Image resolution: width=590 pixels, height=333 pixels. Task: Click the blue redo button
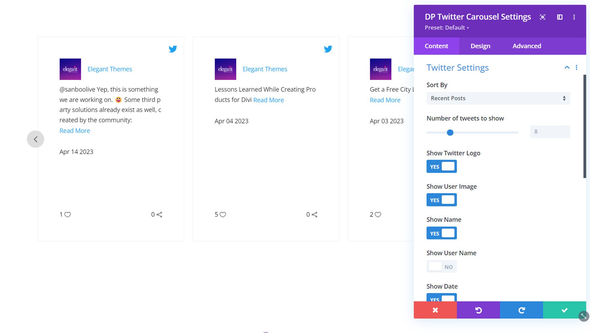point(521,310)
